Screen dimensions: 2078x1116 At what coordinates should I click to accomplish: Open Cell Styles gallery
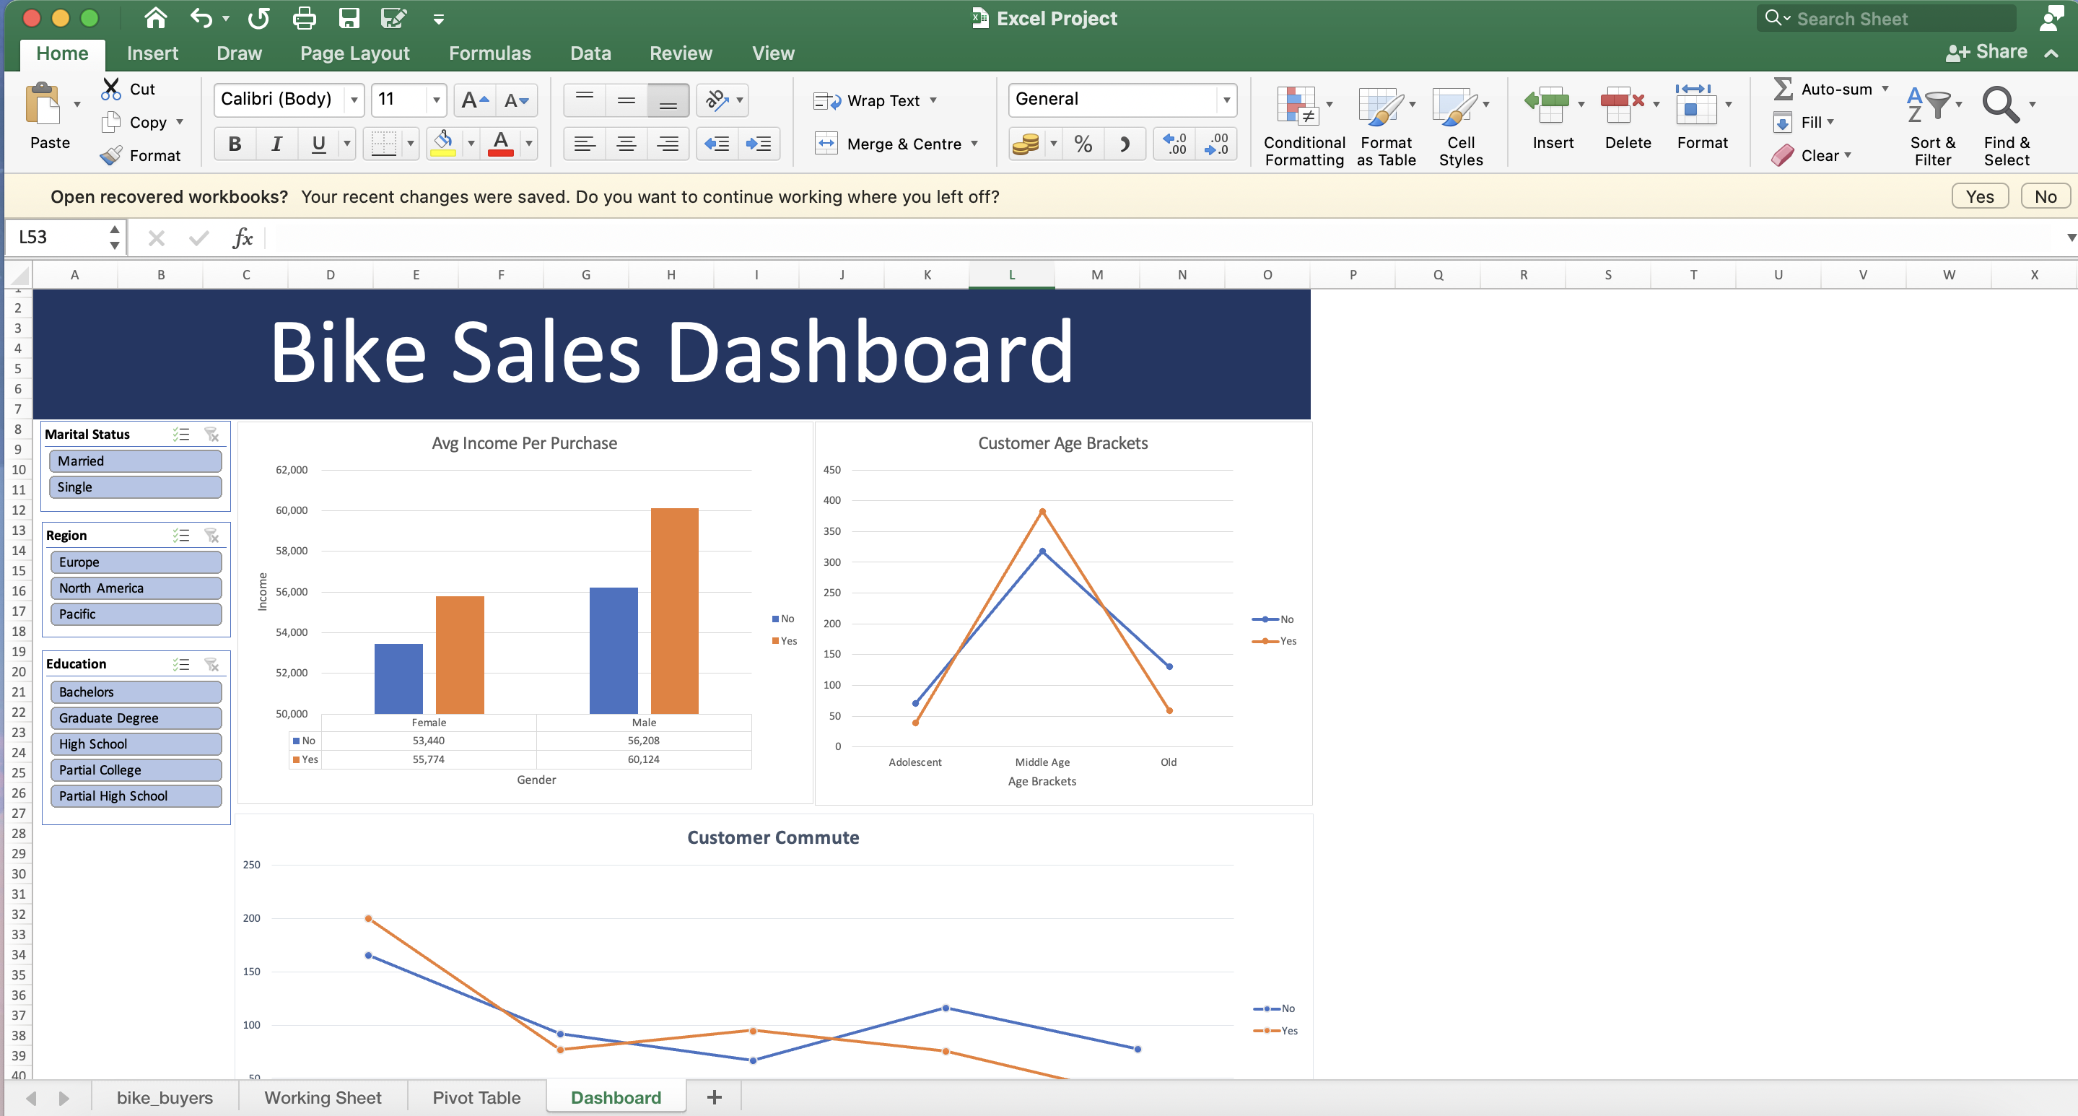coord(1460,126)
